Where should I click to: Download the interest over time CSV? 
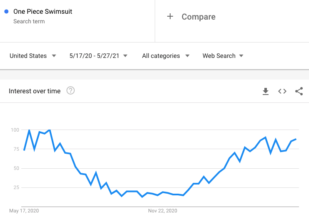pyautogui.click(x=266, y=91)
